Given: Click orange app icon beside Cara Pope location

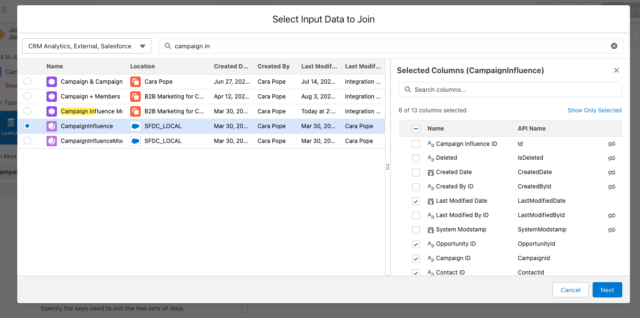Looking at the screenshot, I should (135, 82).
